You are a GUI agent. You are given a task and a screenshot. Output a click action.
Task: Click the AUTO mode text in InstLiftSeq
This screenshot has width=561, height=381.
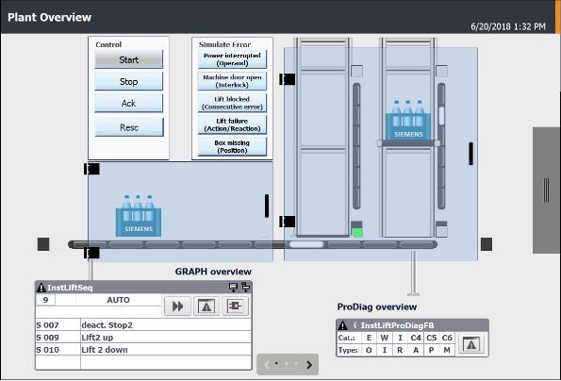pyautogui.click(x=118, y=300)
